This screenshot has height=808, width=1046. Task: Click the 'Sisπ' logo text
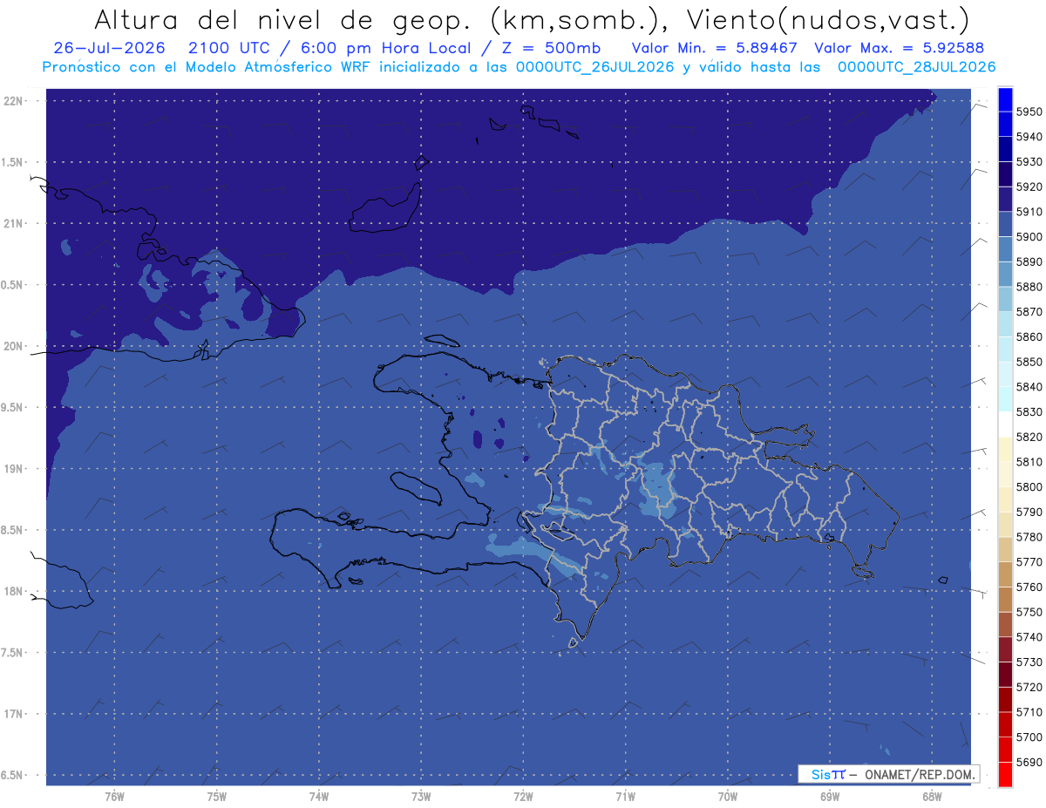point(828,774)
